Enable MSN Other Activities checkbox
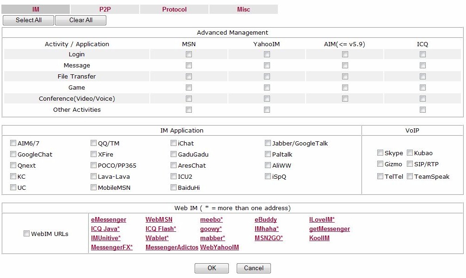 189,109
